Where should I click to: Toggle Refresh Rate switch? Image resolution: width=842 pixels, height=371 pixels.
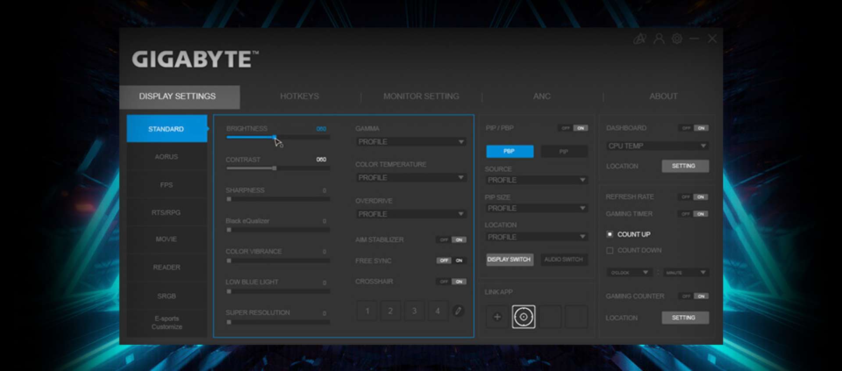(x=693, y=197)
